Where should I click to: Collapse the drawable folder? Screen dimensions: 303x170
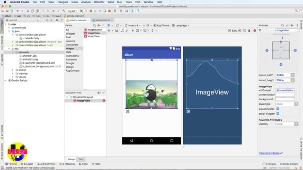pyautogui.click(x=13, y=52)
